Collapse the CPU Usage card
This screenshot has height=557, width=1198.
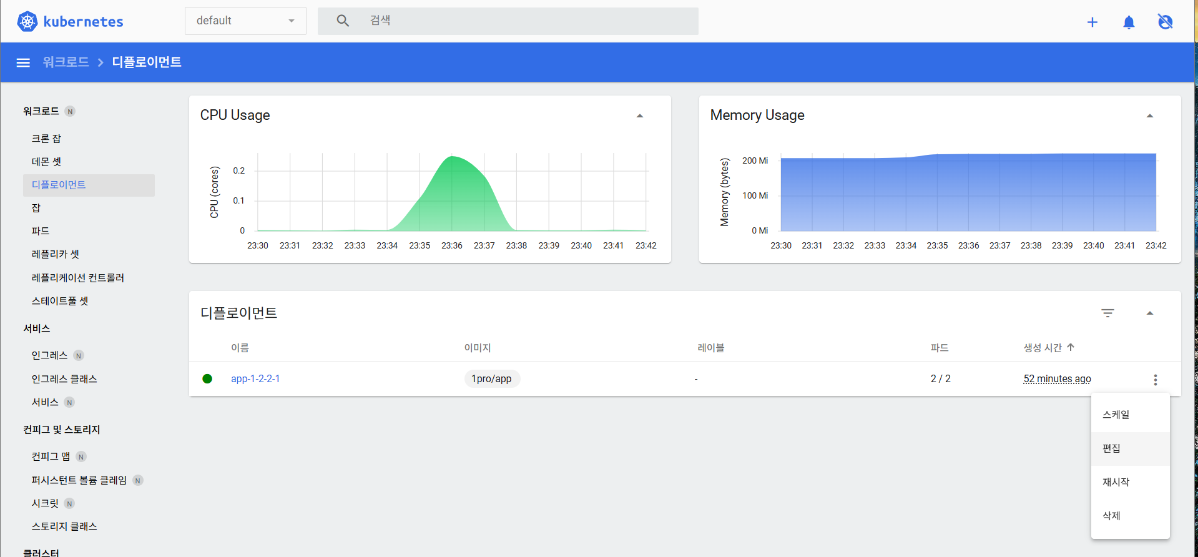[x=639, y=116]
